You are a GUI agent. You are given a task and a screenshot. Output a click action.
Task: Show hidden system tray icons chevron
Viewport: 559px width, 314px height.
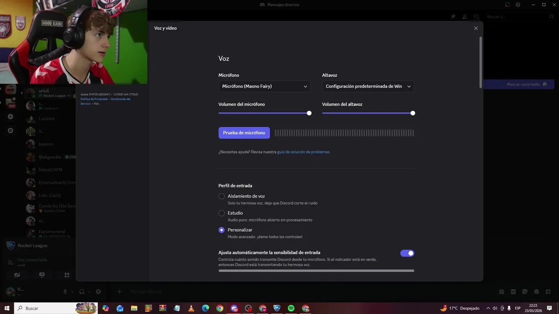488,308
